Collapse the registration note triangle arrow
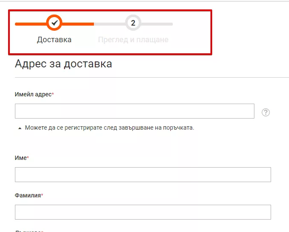The width and height of the screenshot is (289, 232). pos(20,128)
